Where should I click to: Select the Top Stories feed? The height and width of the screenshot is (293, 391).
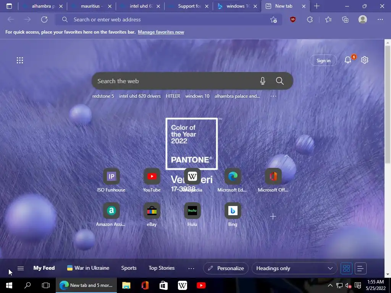[162, 268]
